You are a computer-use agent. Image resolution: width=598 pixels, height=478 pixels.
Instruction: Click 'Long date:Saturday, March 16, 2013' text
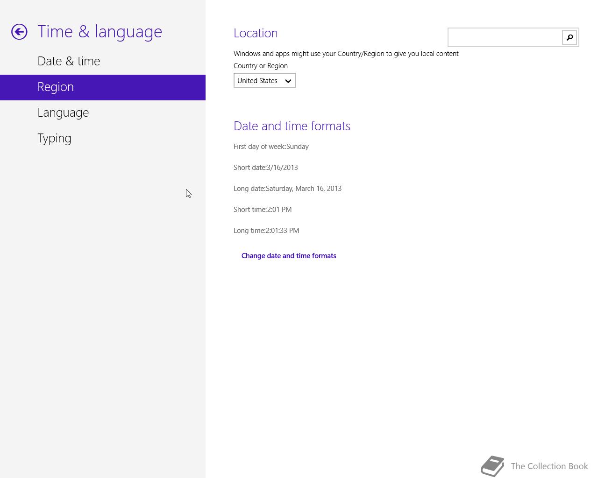[x=287, y=189]
